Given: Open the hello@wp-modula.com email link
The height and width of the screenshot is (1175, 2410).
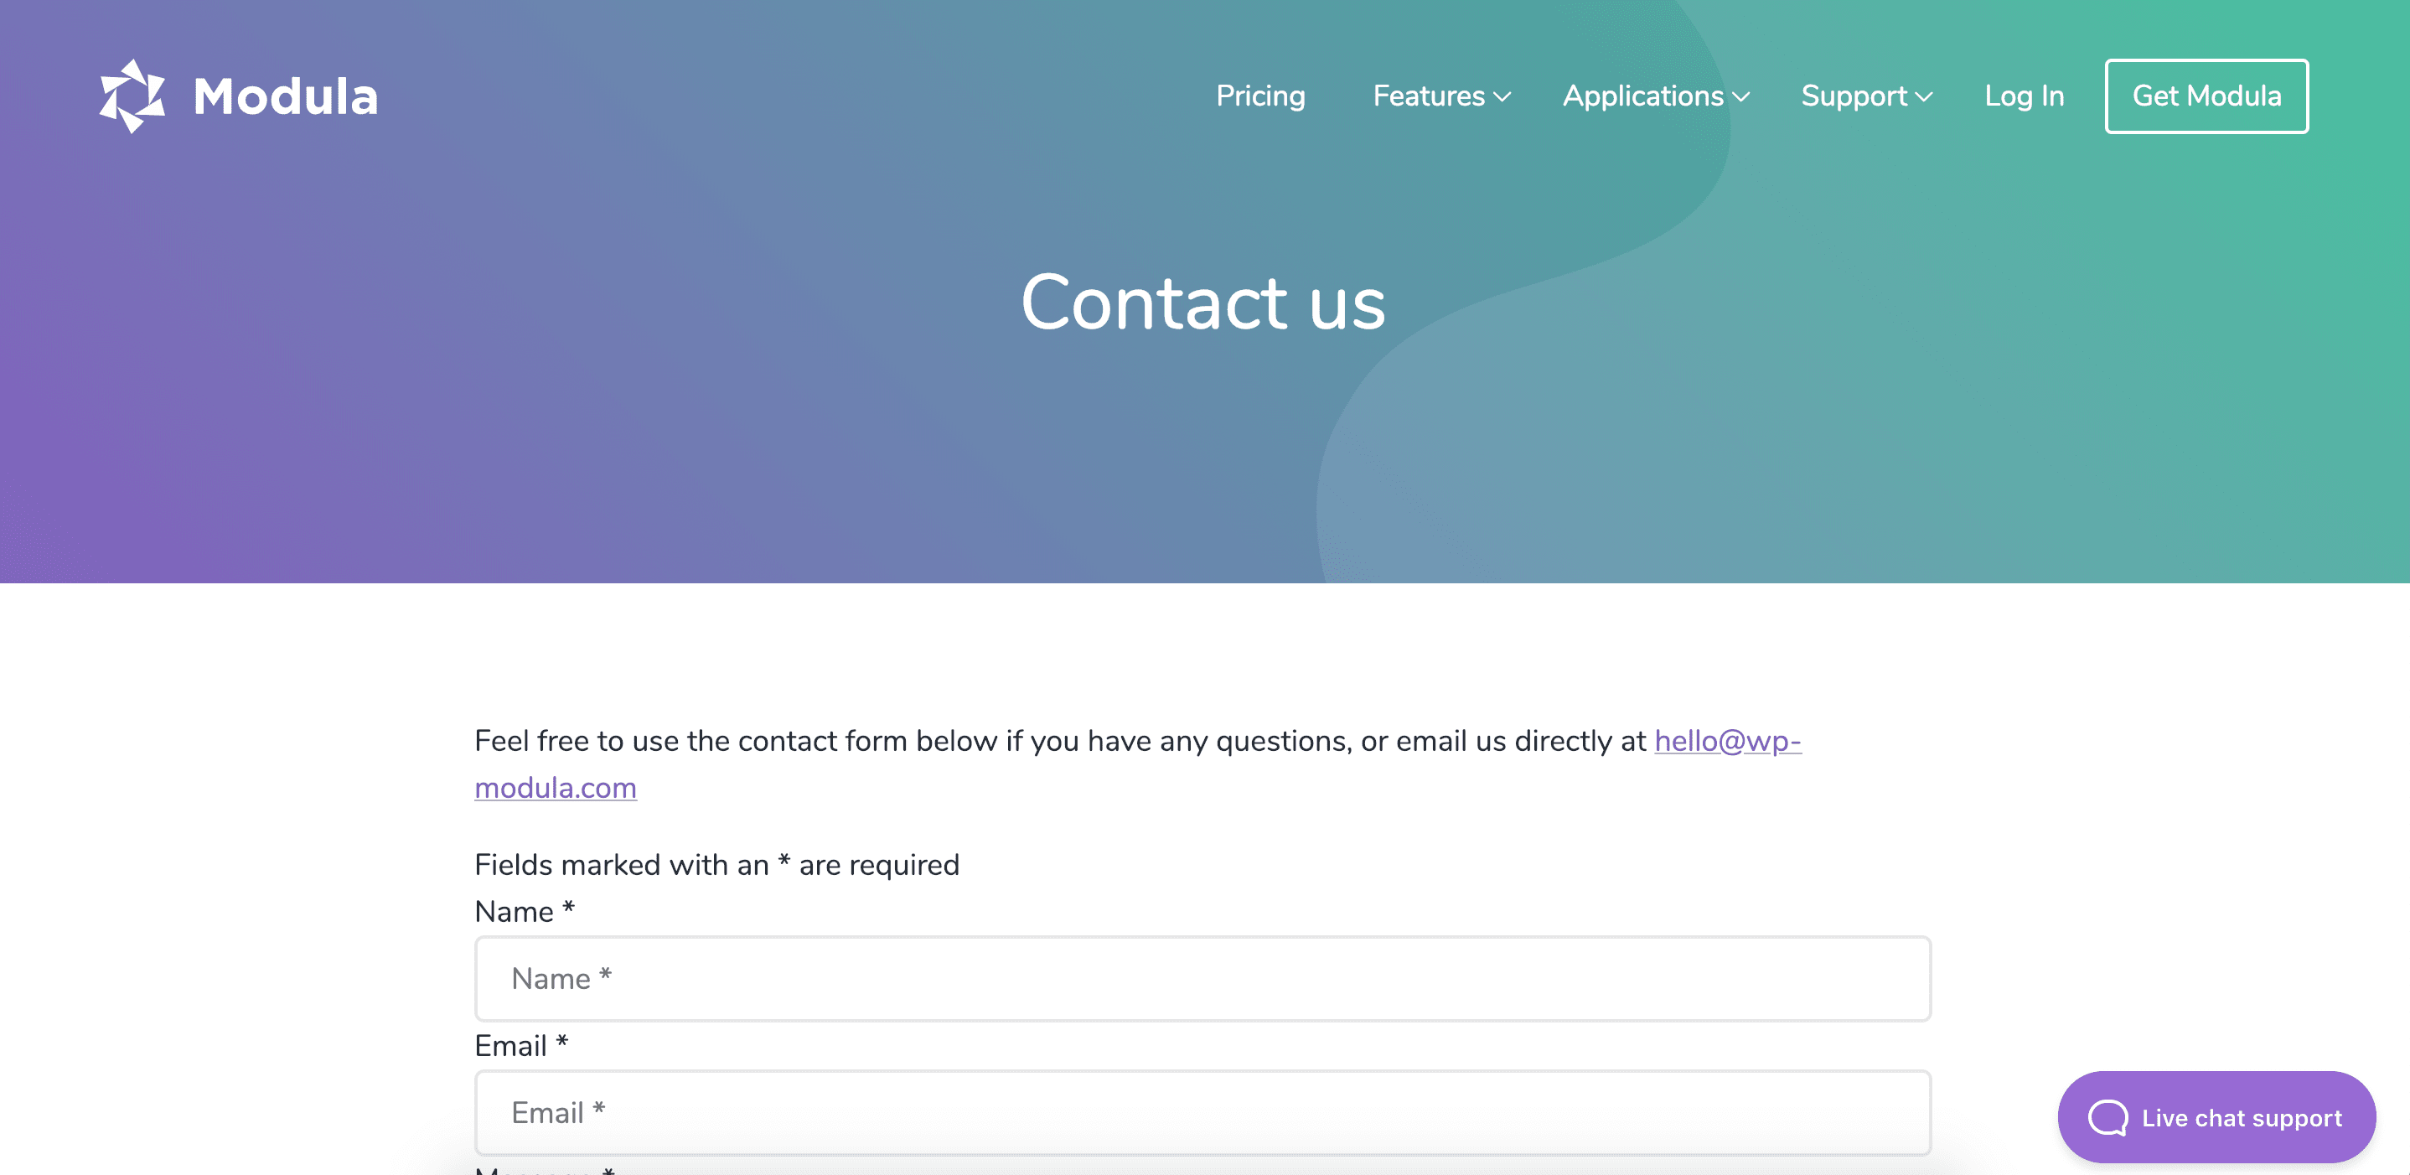Looking at the screenshot, I should (1726, 741).
